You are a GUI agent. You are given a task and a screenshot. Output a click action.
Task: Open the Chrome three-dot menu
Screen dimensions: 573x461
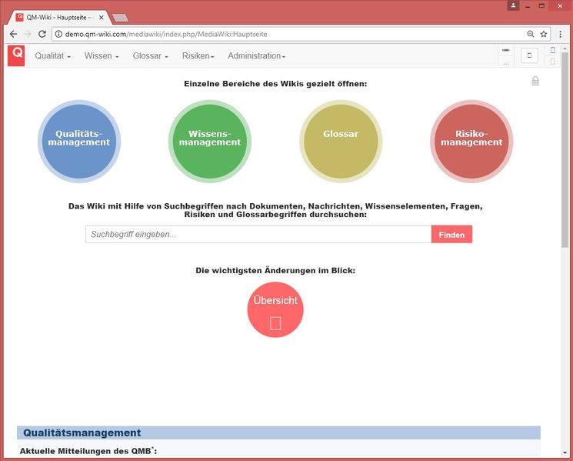coord(561,35)
